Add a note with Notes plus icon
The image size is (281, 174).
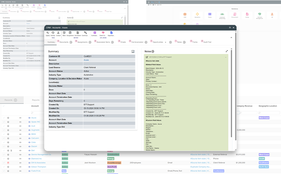point(153,51)
